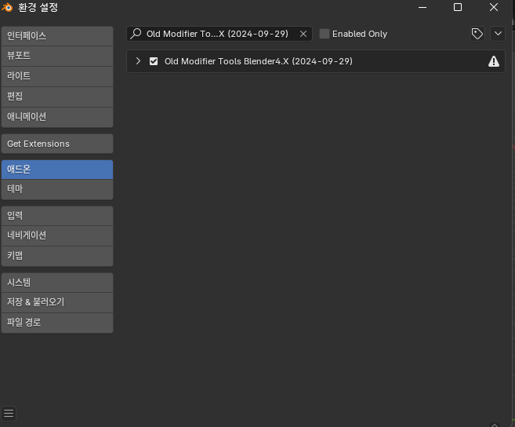
Task: Go to 애니메이션 settings
Action: (57, 117)
